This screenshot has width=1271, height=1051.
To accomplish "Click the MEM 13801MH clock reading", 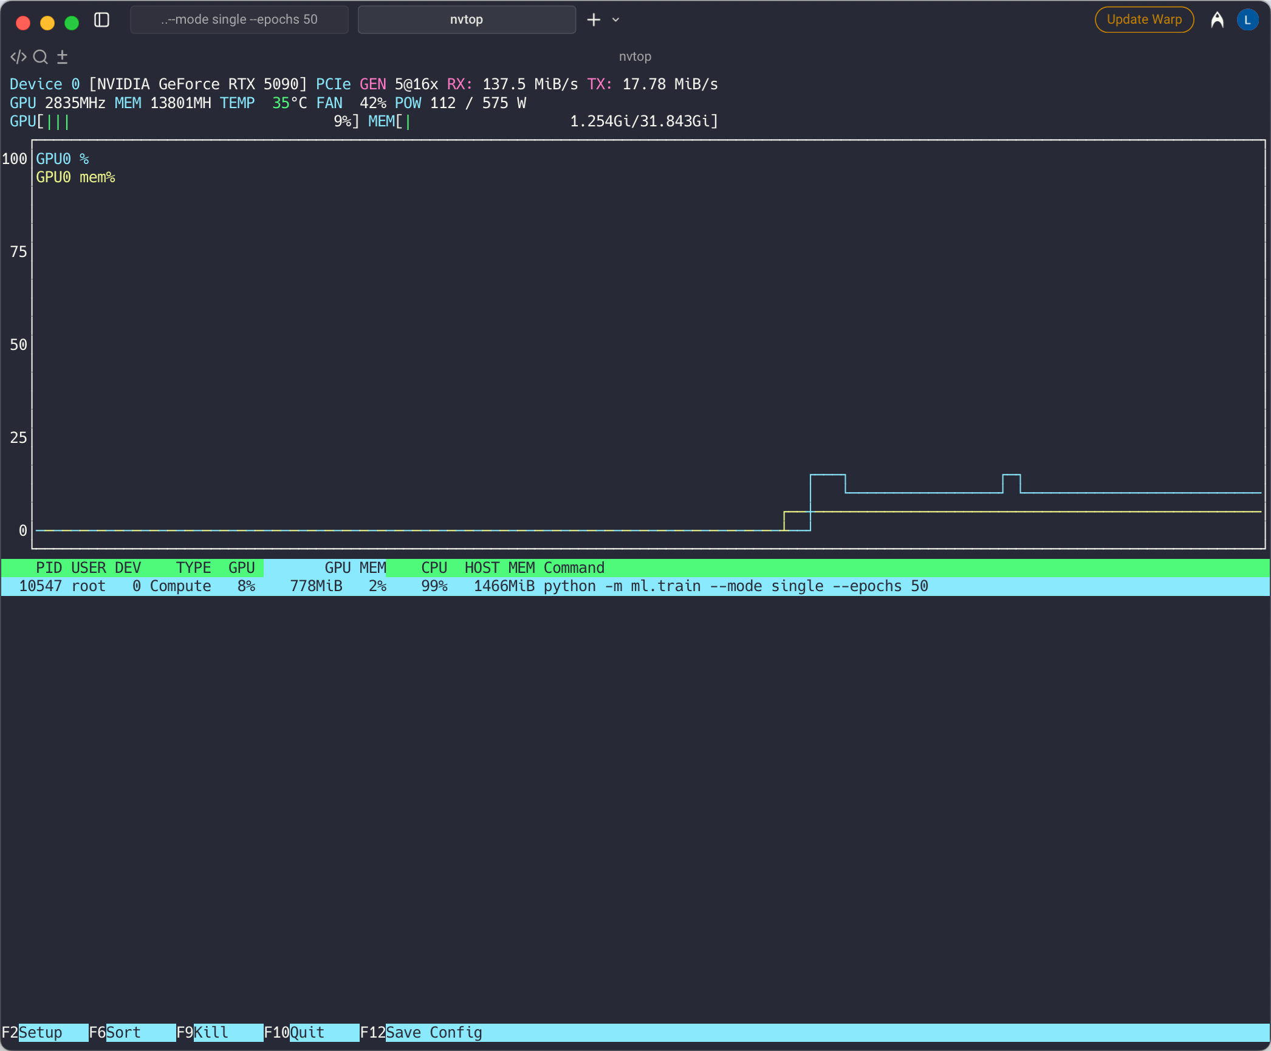I will pos(163,103).
